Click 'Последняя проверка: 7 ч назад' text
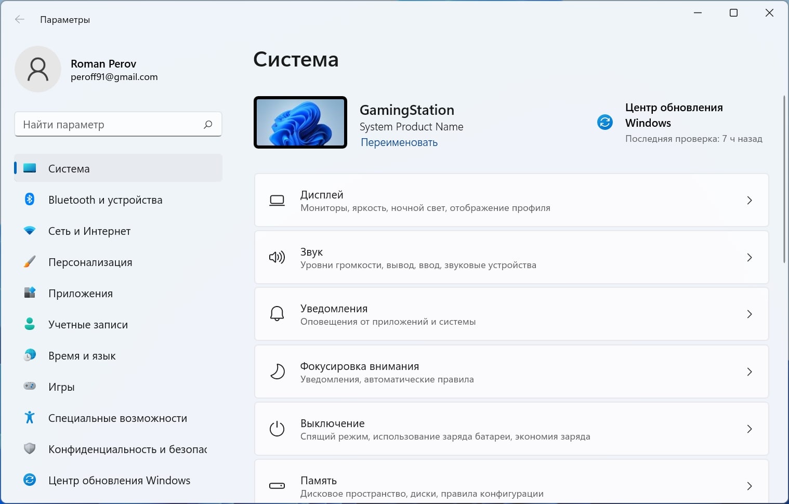Image resolution: width=789 pixels, height=504 pixels. pyautogui.click(x=694, y=139)
